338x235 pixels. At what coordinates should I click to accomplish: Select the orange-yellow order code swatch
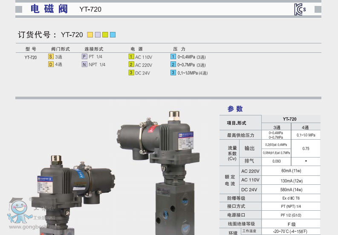point(90,34)
